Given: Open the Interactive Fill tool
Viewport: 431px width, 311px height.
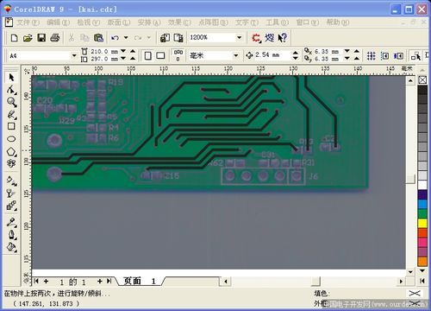Looking at the screenshot, I should pos(11,181).
